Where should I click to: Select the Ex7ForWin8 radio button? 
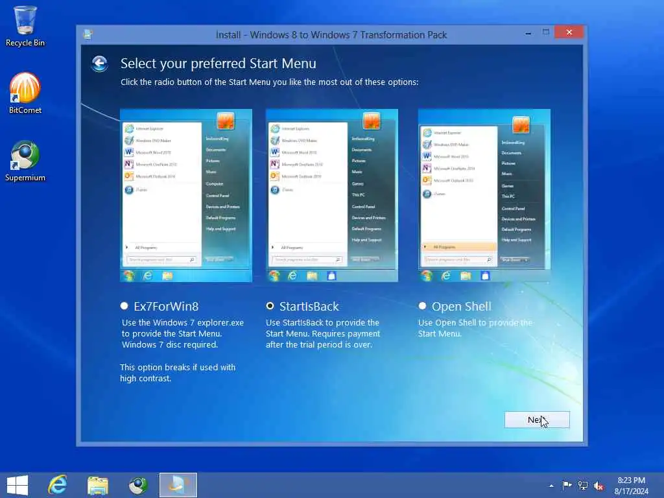(x=124, y=306)
